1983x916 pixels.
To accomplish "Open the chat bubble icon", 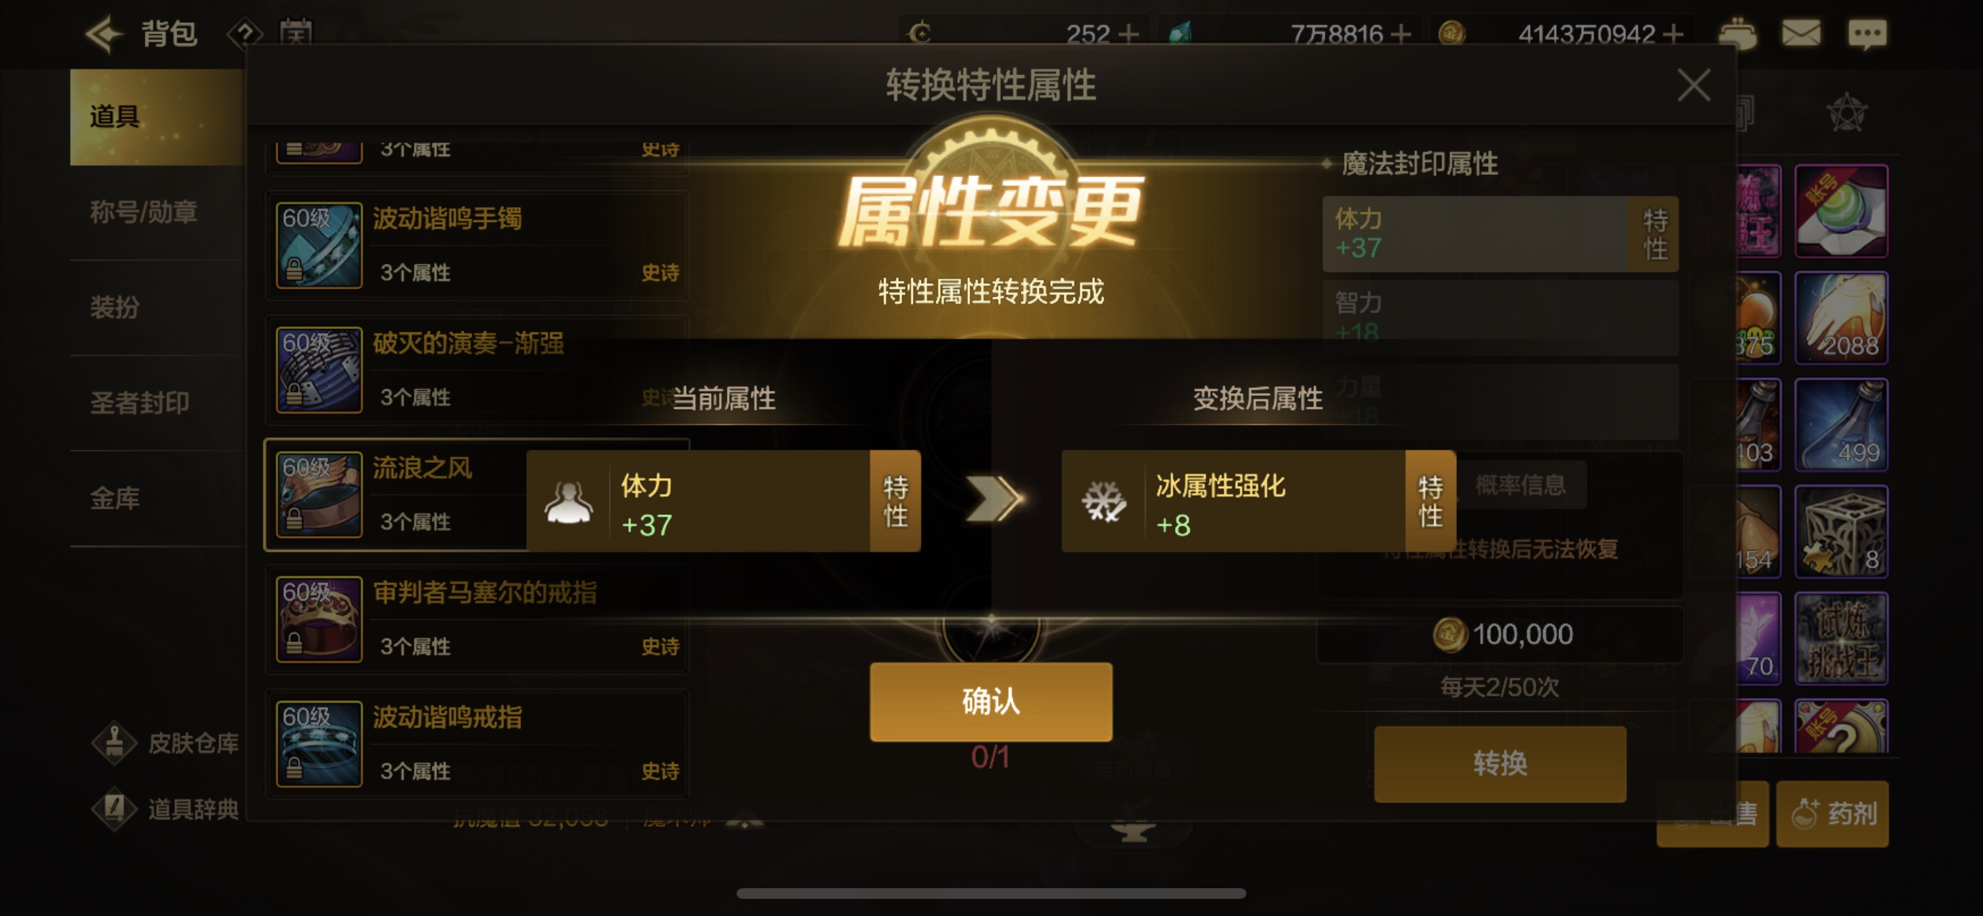I will 1867,34.
